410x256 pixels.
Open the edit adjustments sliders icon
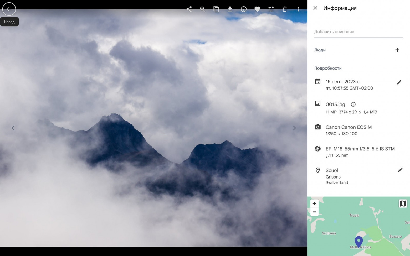[x=271, y=9]
